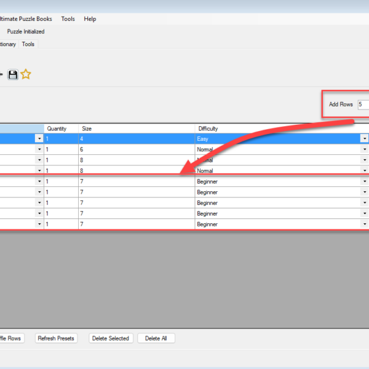Switch to the Tools tab

[28, 44]
